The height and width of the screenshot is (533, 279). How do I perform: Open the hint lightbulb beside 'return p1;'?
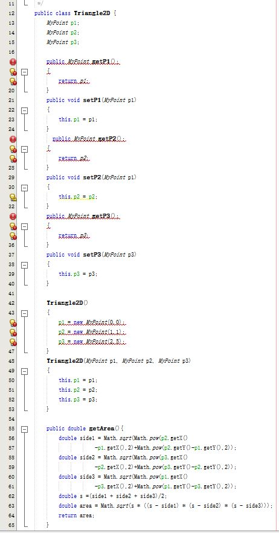[x=13, y=81]
